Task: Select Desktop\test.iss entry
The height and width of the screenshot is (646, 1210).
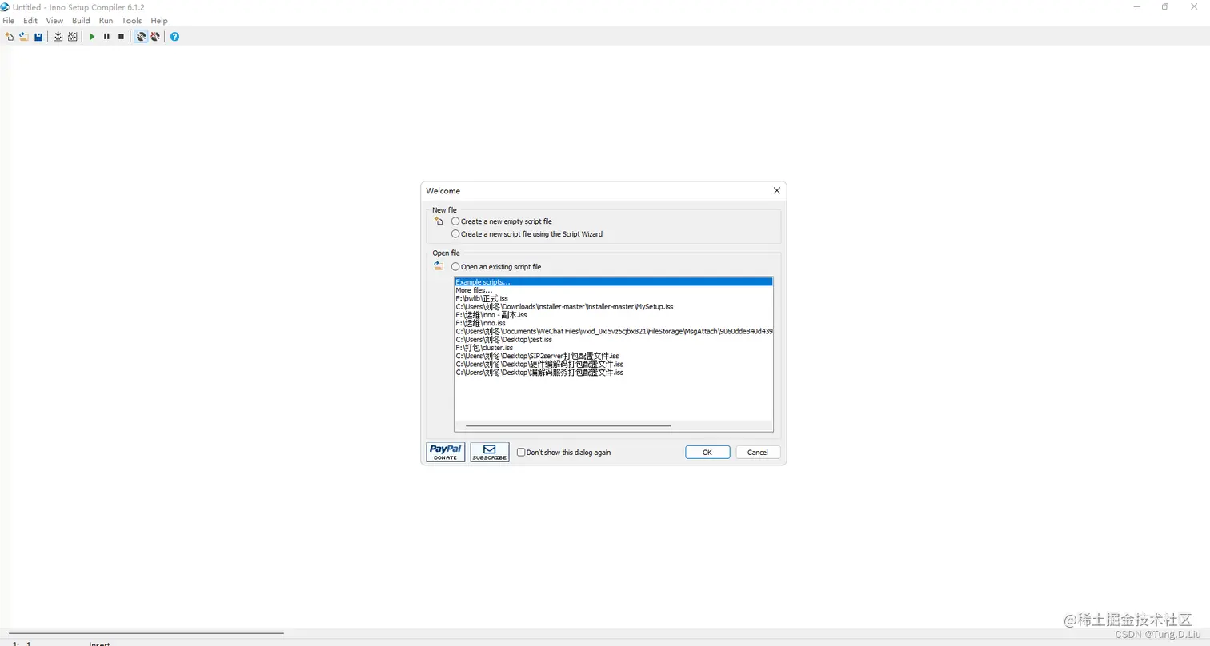Action: click(614, 340)
